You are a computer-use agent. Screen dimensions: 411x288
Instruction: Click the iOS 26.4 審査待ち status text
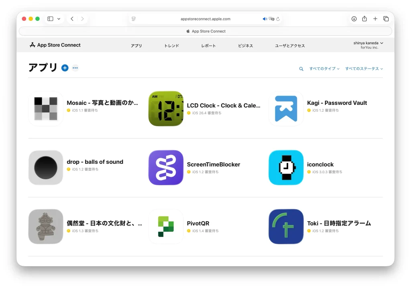207,113
